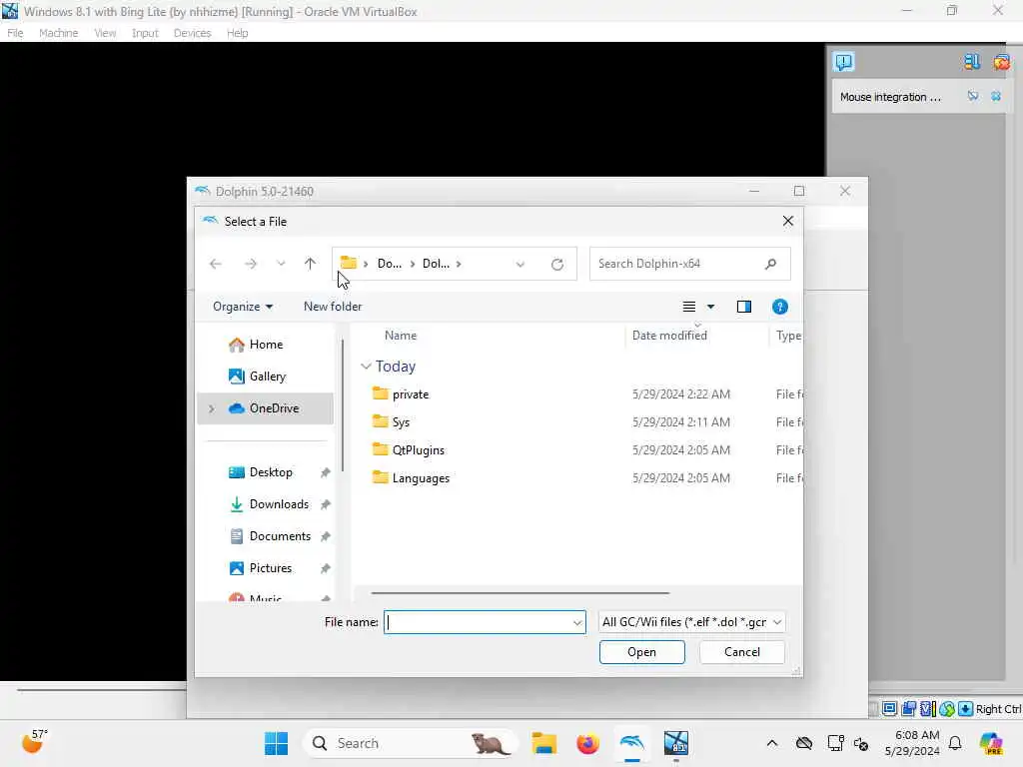1023x767 pixels.
Task: Click the VirtualBox notification center icon
Action: 843,62
